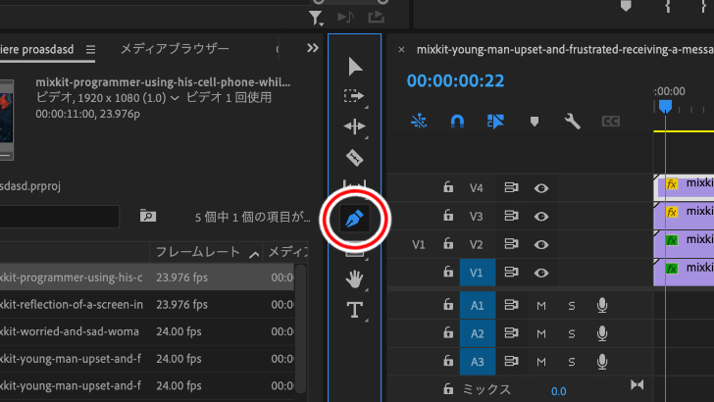
Task: Select the Pen tool
Action: click(355, 219)
